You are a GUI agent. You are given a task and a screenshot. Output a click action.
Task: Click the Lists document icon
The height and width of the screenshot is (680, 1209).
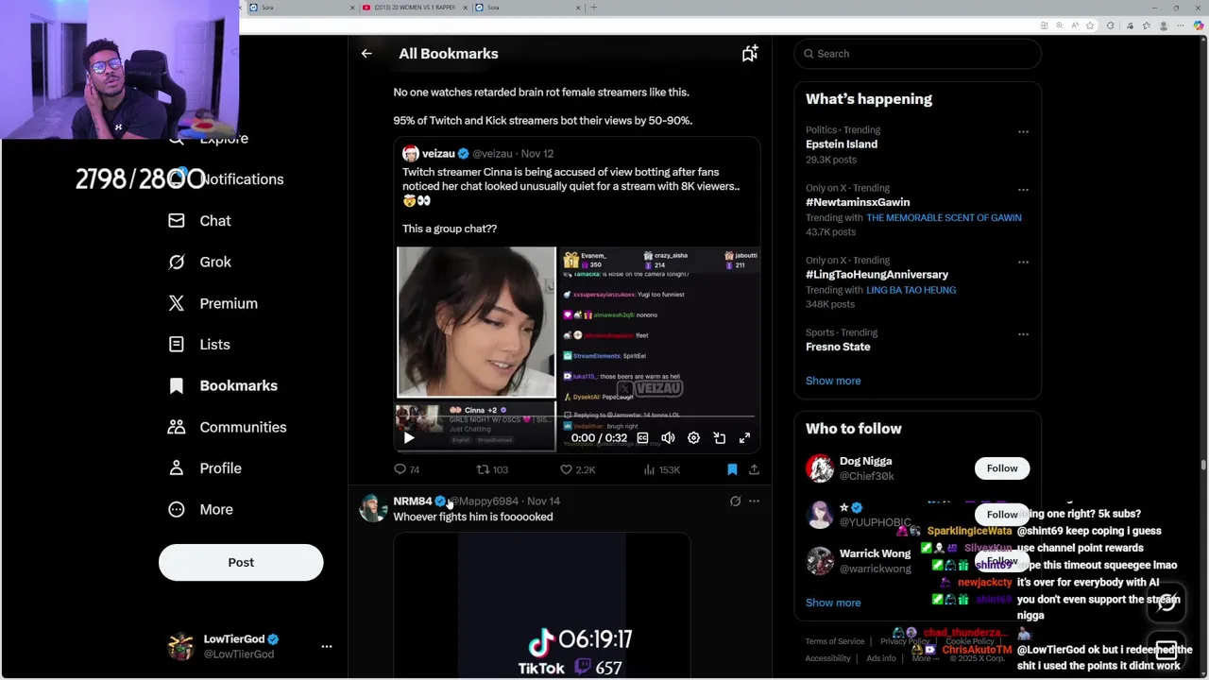pyautogui.click(x=177, y=345)
